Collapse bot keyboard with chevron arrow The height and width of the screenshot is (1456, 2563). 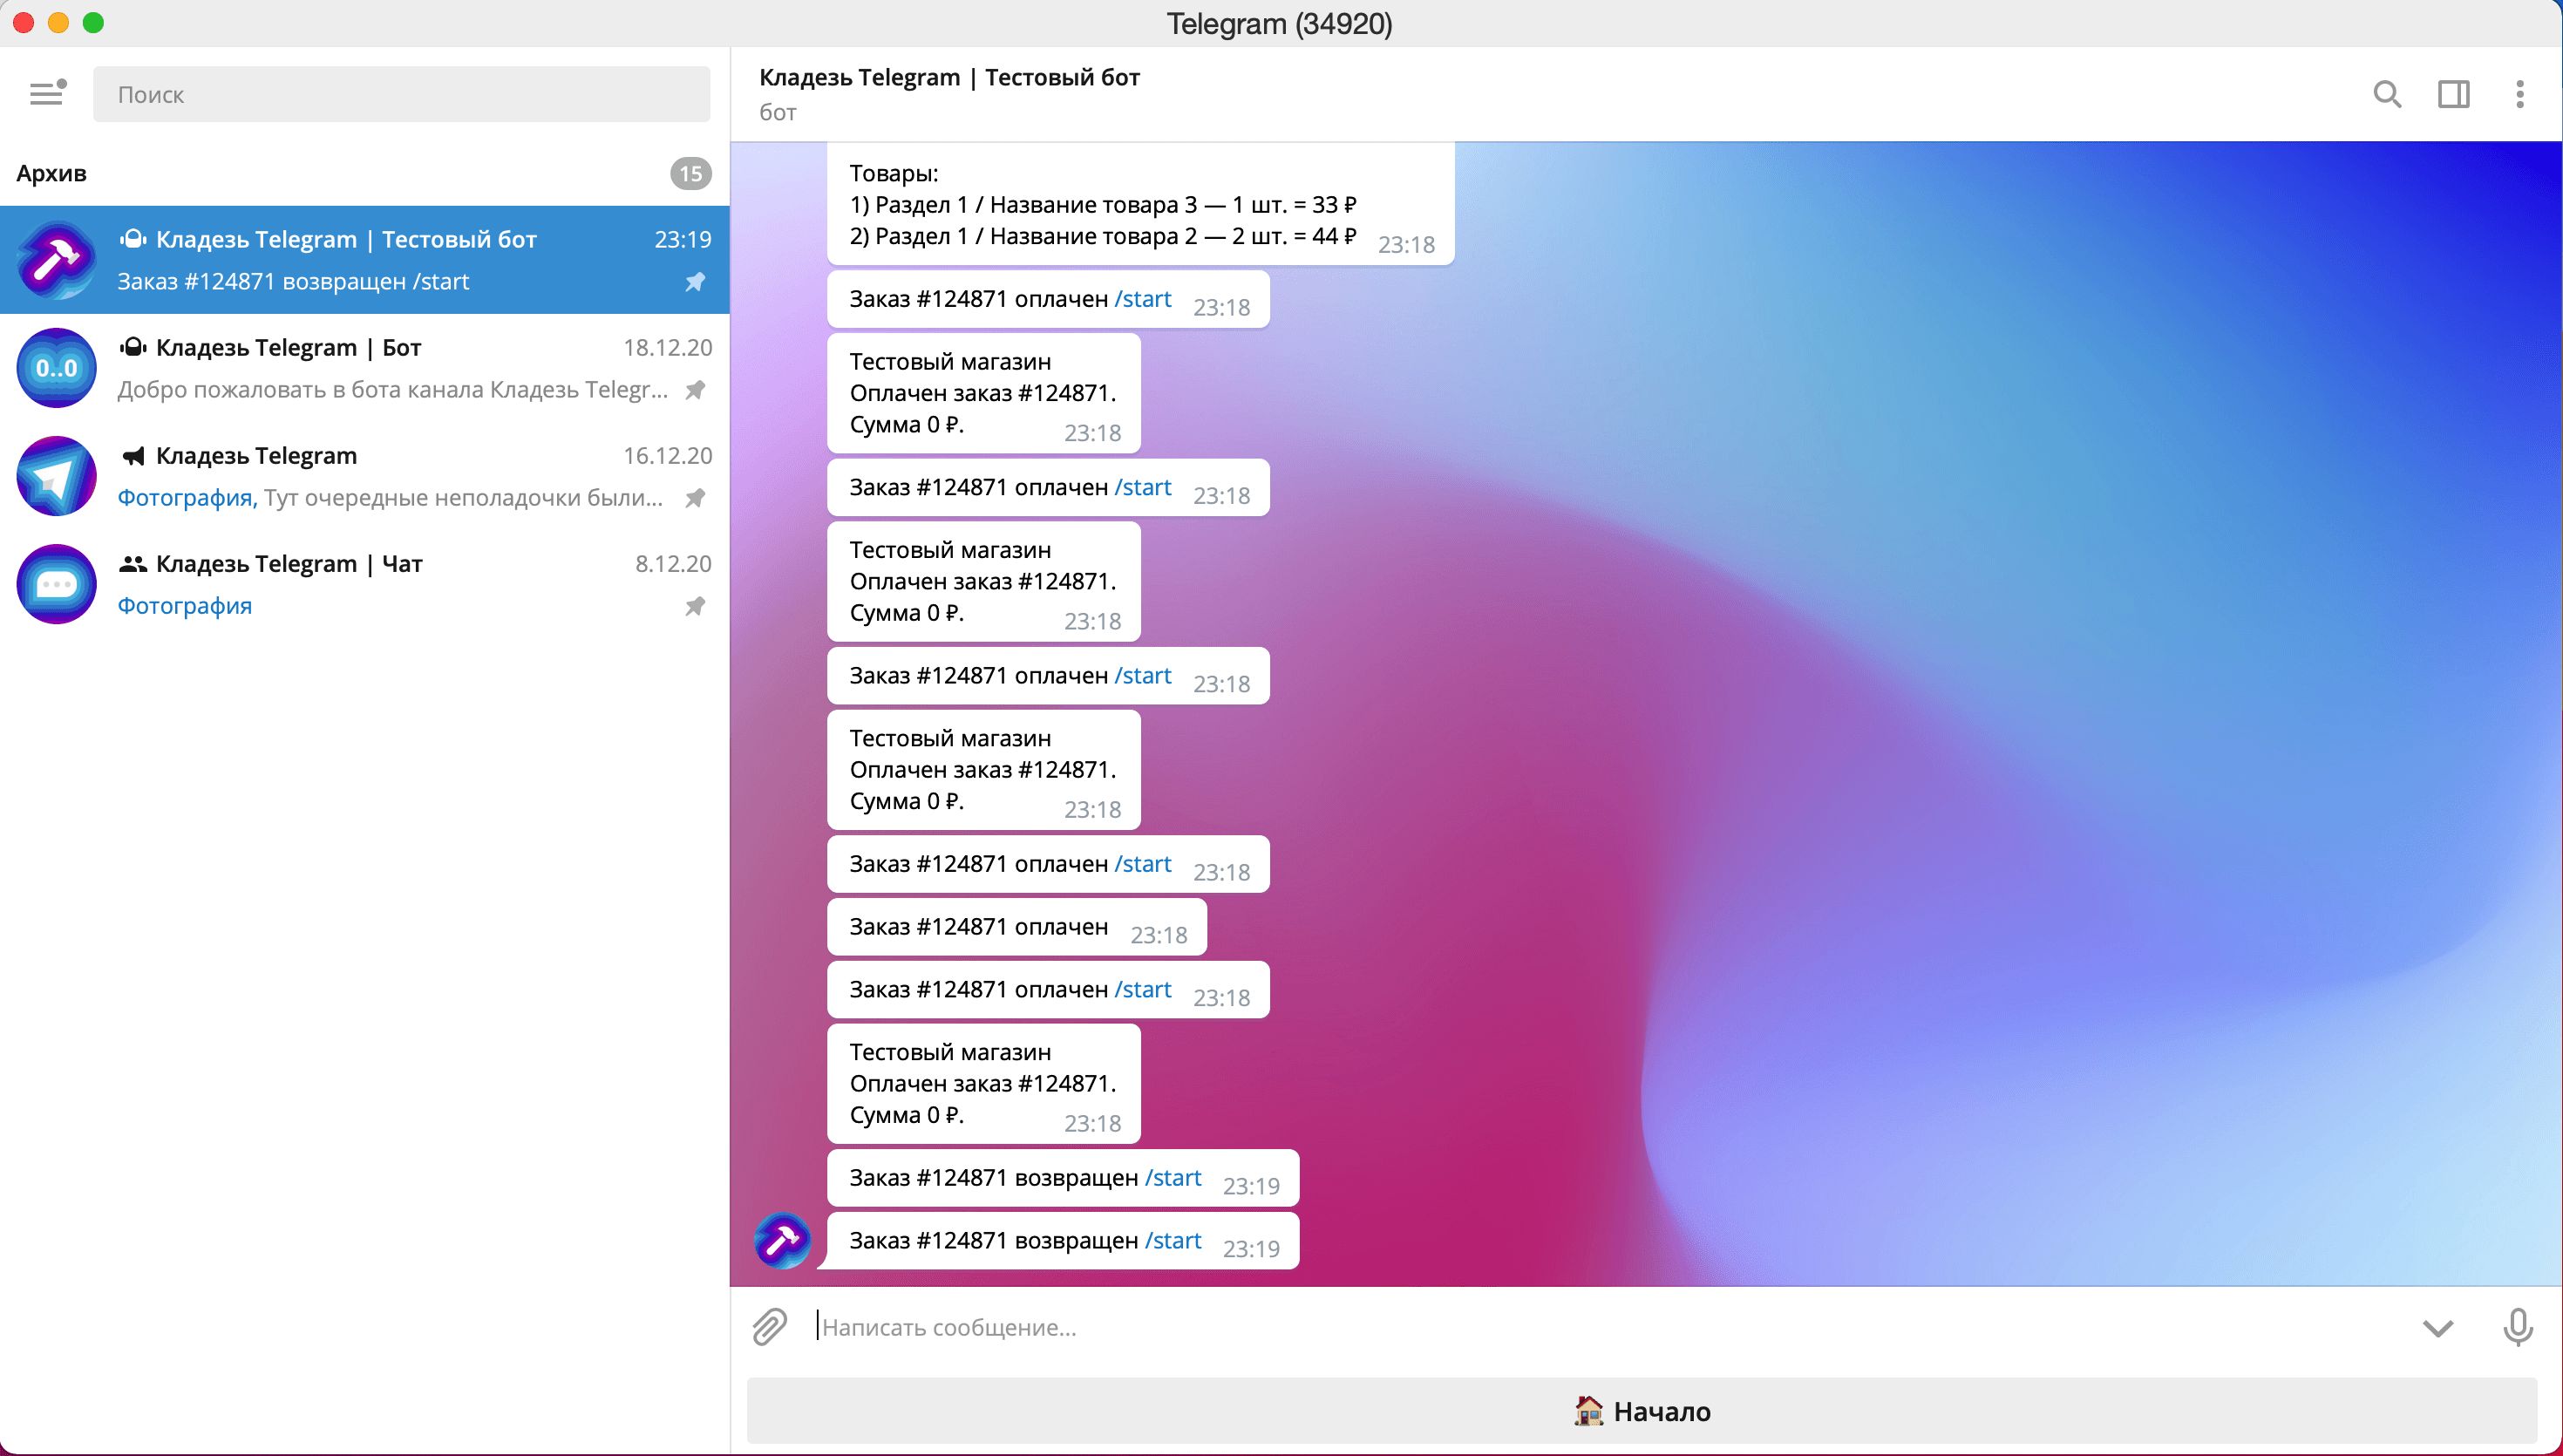click(x=2437, y=1328)
